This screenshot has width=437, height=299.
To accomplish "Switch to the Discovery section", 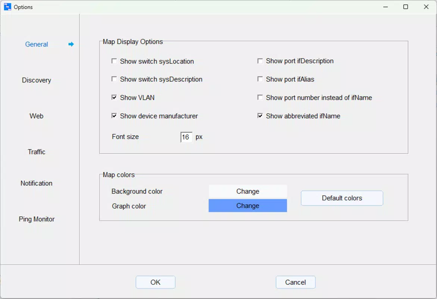I will [x=37, y=80].
